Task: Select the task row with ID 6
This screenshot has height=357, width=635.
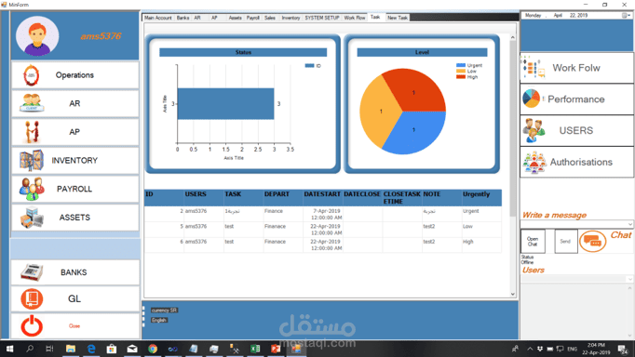Action: click(323, 245)
